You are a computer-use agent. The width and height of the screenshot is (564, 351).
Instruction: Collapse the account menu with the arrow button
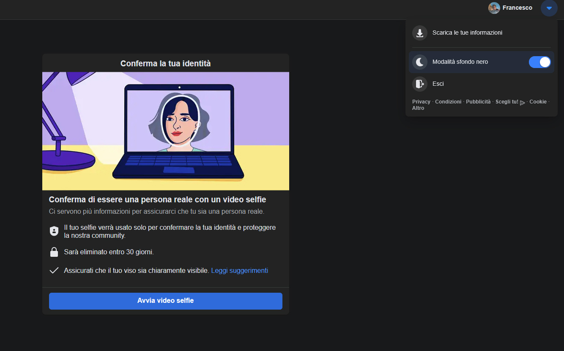point(549,8)
